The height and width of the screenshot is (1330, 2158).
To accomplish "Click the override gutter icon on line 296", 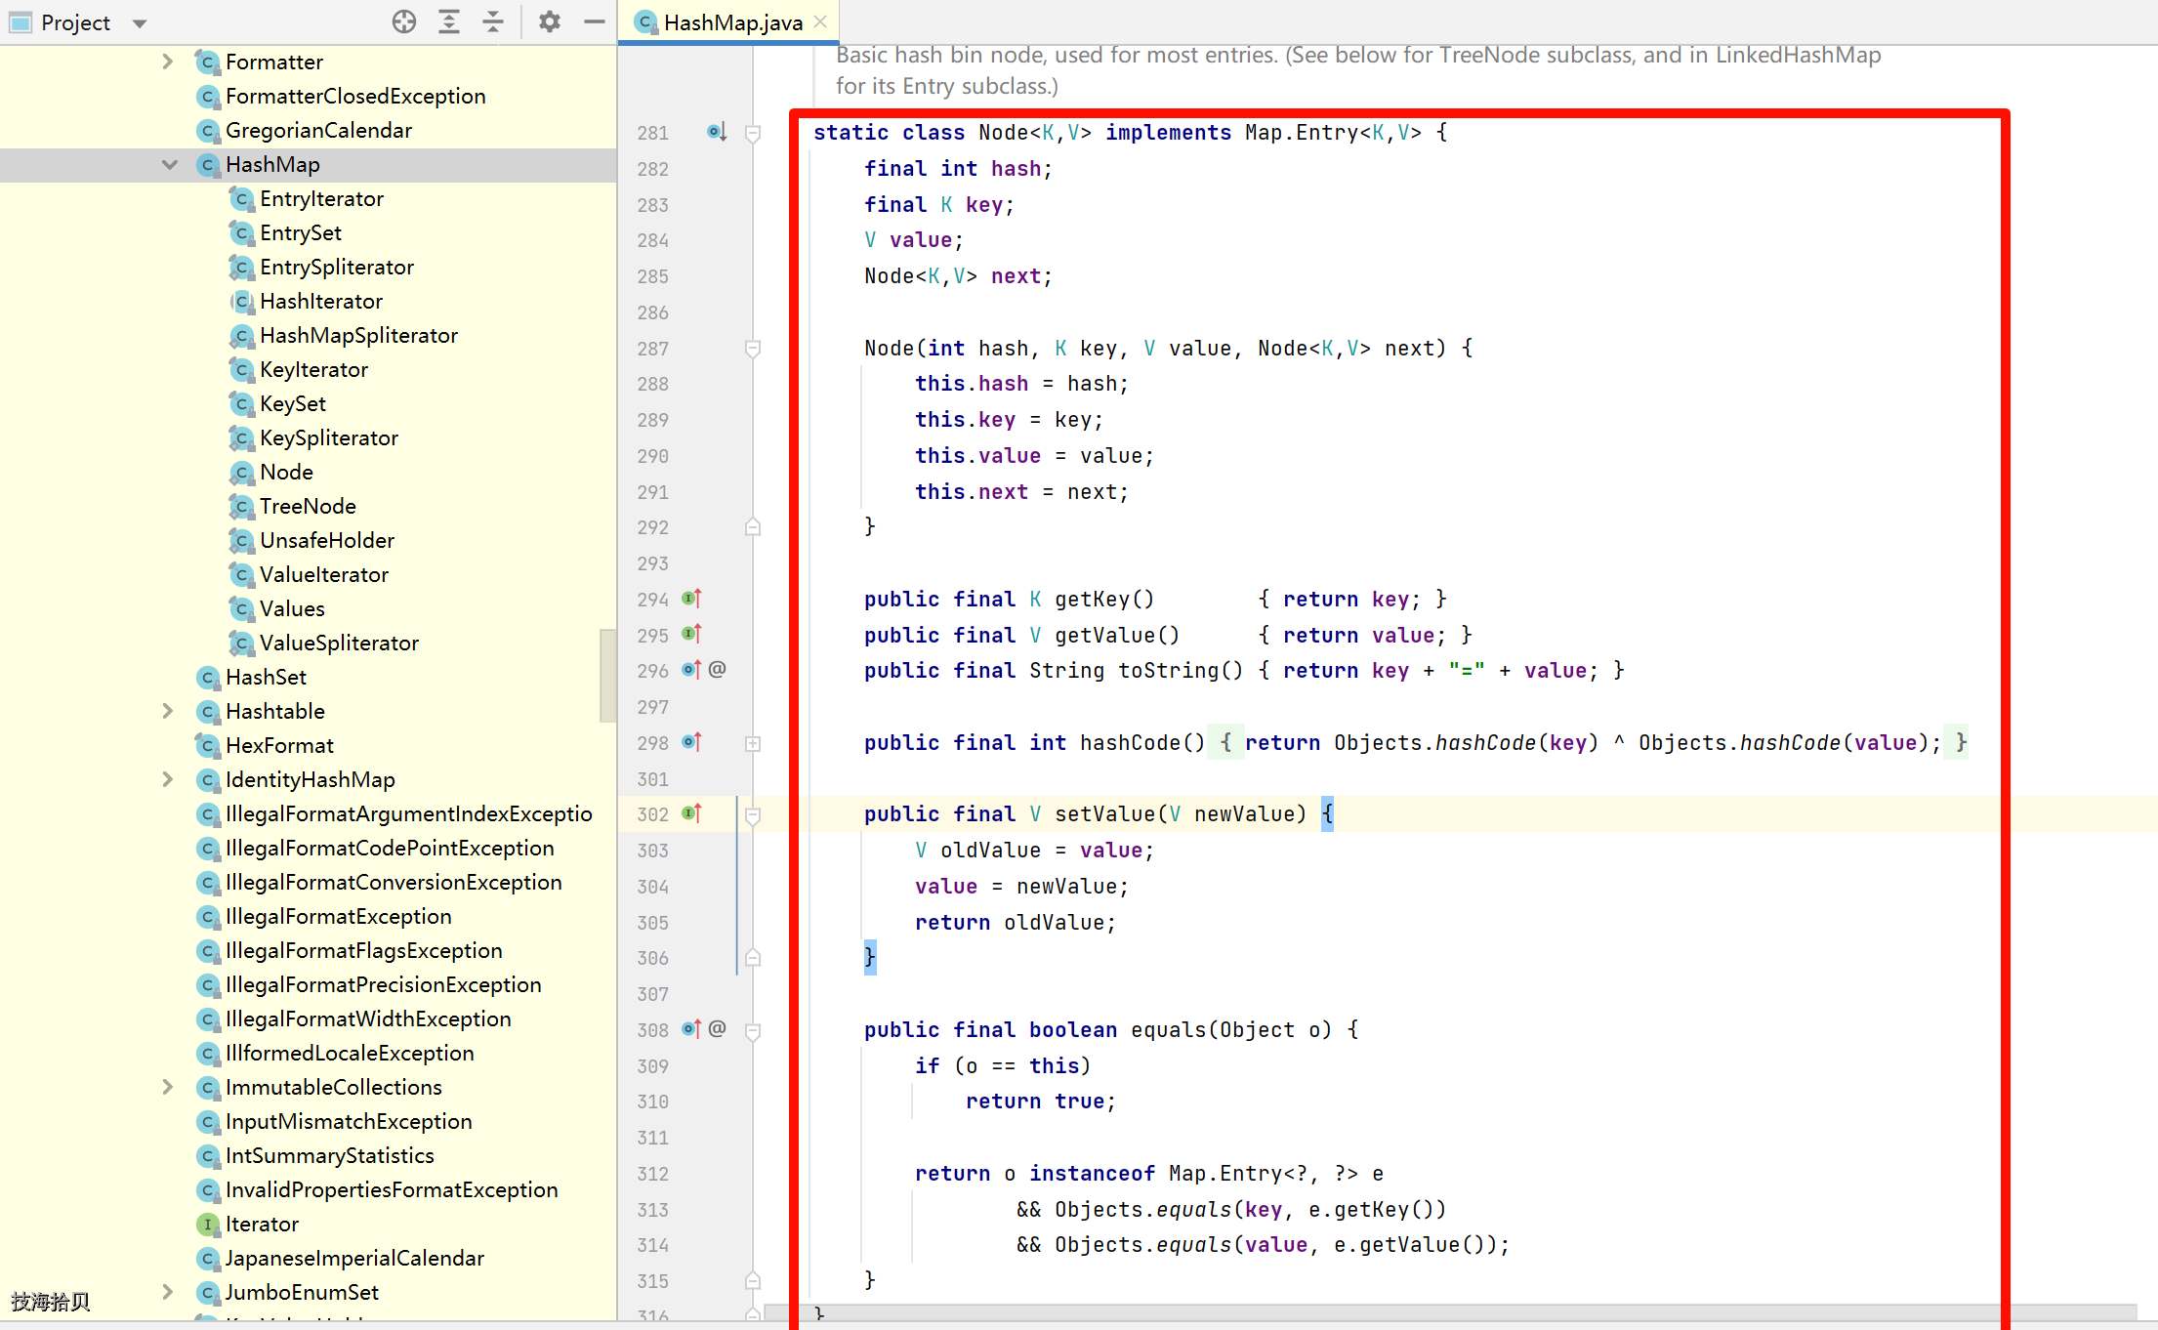I will (692, 670).
